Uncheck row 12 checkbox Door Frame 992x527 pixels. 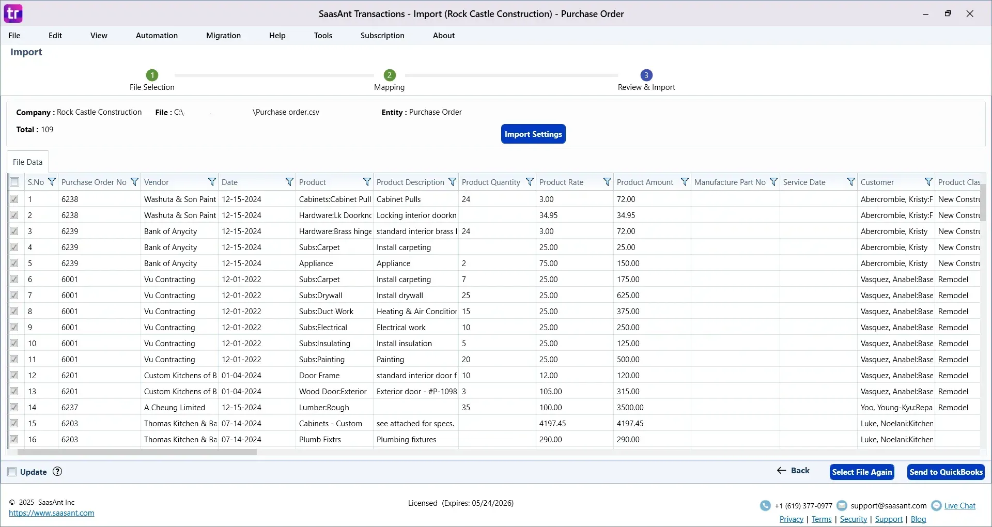pos(14,375)
